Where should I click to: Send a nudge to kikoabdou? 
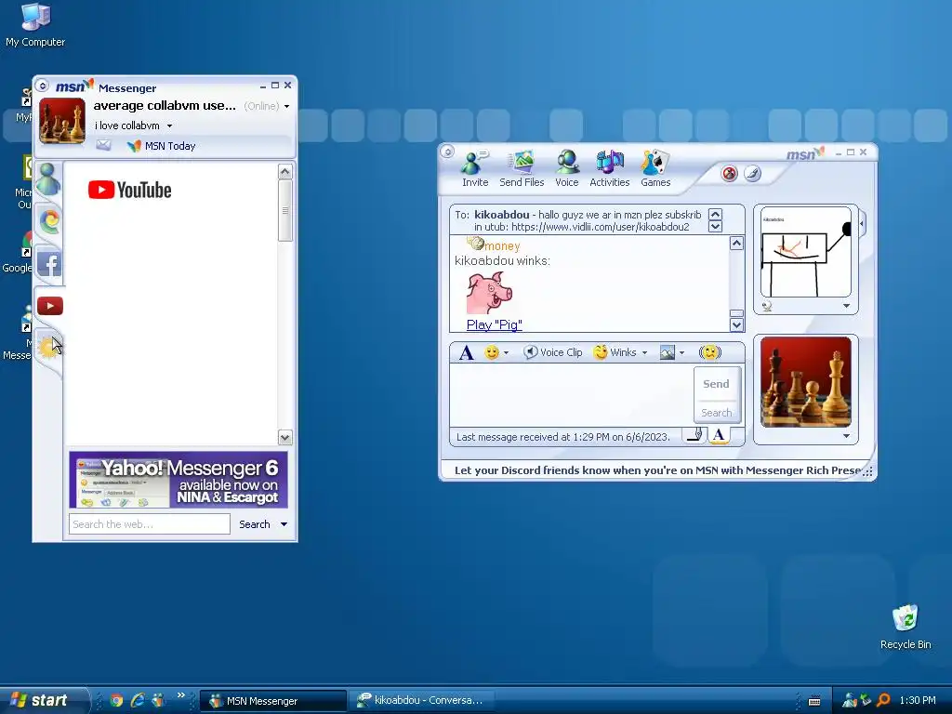pyautogui.click(x=709, y=352)
